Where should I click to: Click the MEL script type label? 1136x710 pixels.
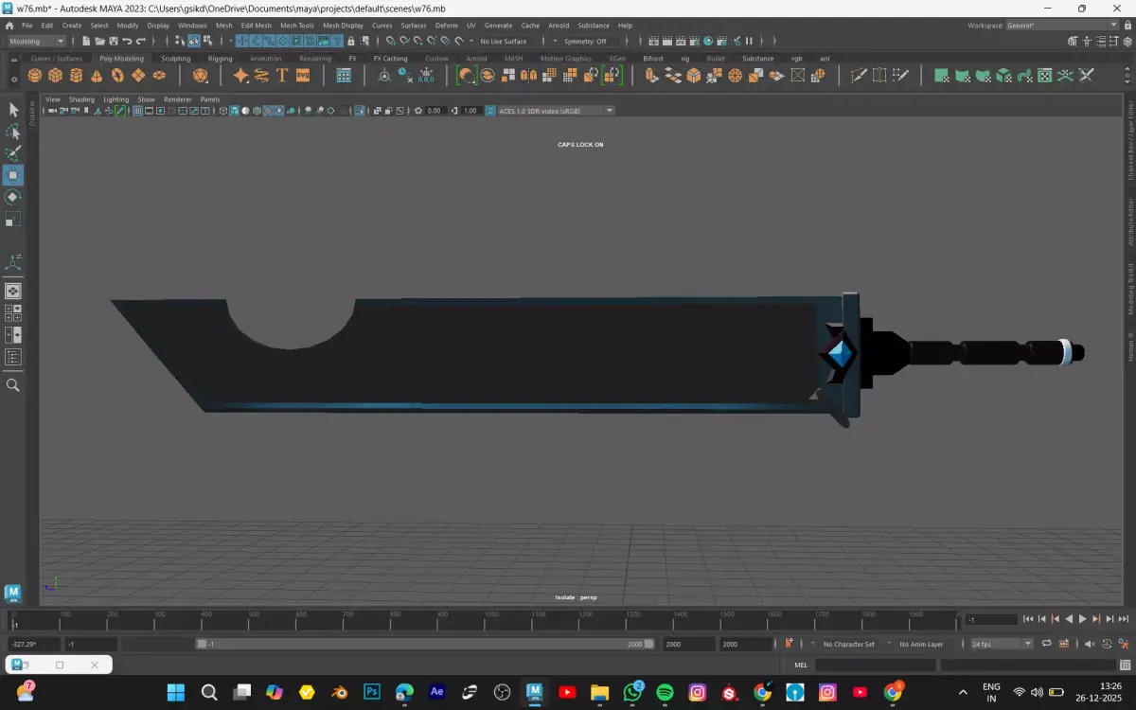(x=800, y=666)
